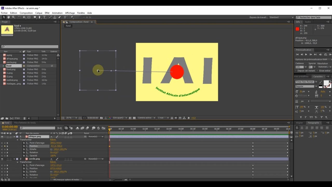The width and height of the screenshot is (332, 187).
Task: Enable motion blur switch in timeline header
Action: 87,128
